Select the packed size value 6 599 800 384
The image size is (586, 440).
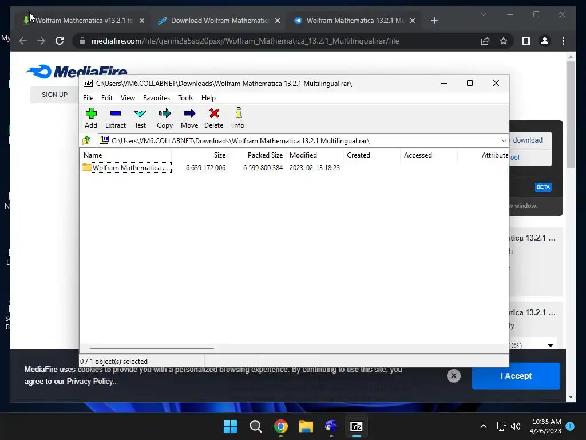[x=263, y=168]
